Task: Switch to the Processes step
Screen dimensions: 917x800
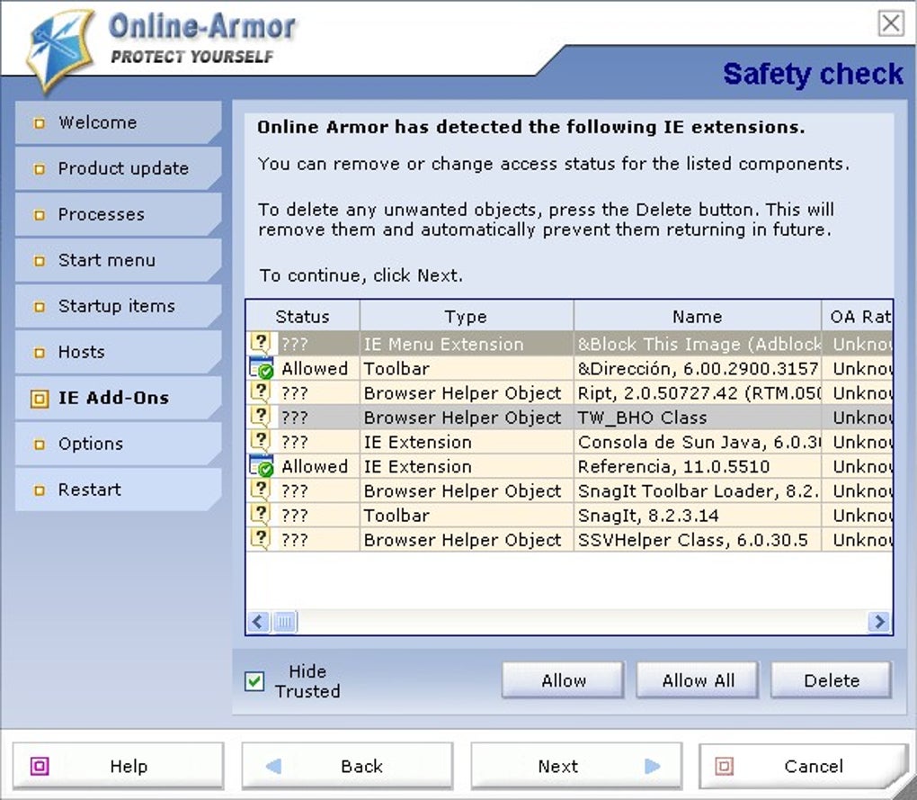Action: pos(118,214)
